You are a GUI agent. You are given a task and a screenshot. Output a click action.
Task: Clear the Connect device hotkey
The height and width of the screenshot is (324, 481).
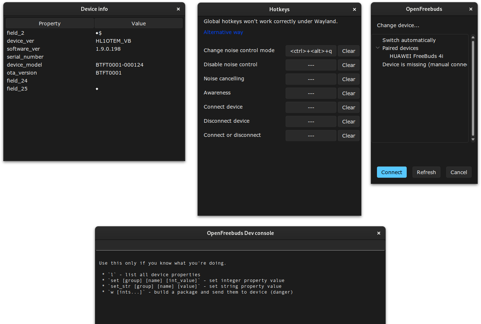[349, 108]
